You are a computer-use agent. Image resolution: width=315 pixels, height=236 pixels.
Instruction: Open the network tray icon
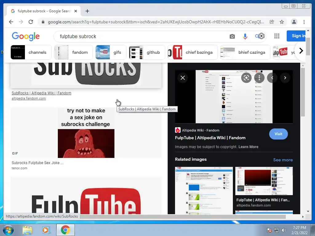(277, 230)
